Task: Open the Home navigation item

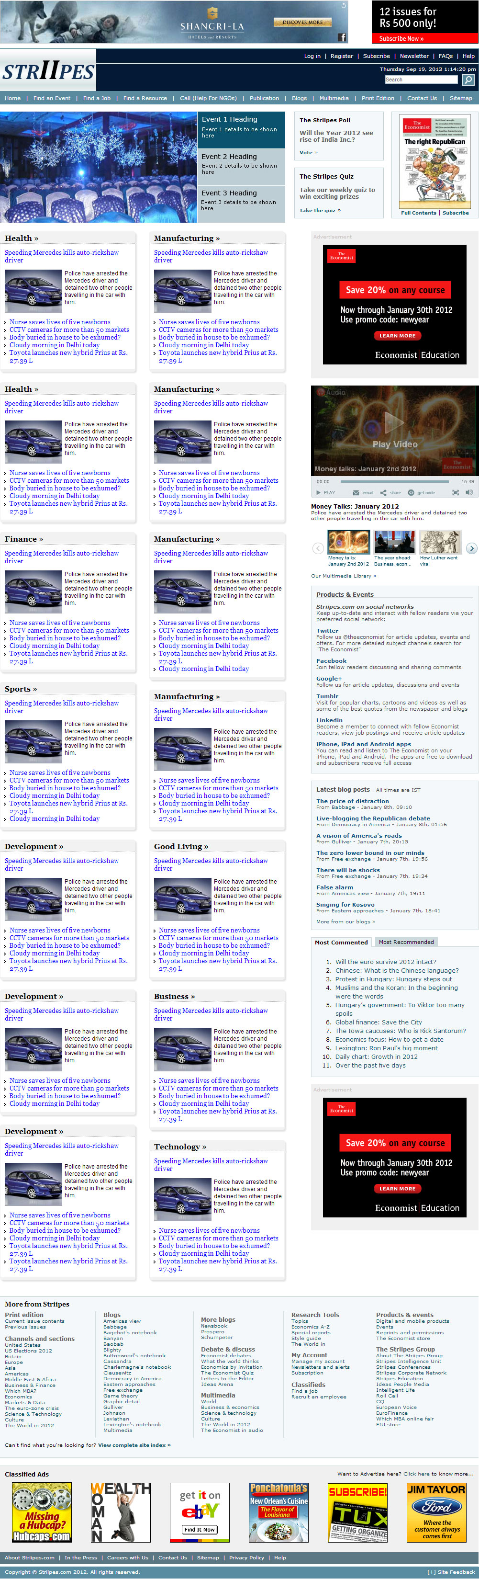Action: click(13, 98)
